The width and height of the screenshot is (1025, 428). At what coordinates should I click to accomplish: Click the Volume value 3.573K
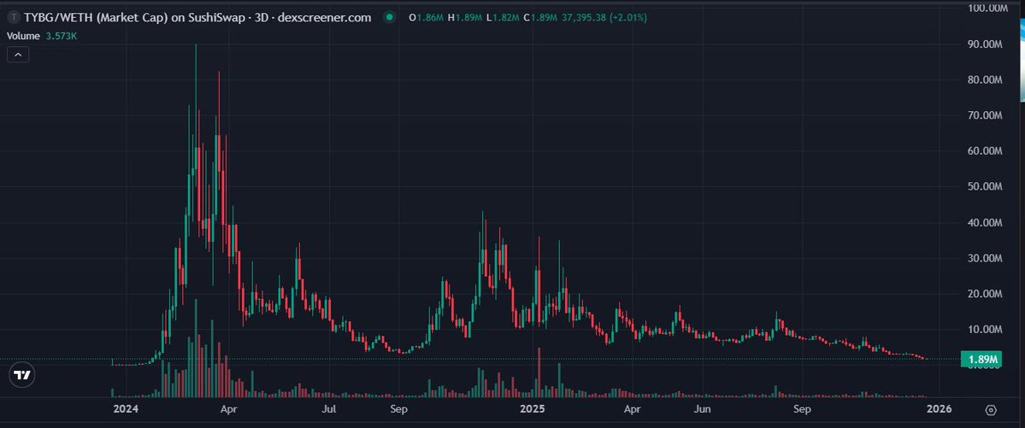coord(62,36)
